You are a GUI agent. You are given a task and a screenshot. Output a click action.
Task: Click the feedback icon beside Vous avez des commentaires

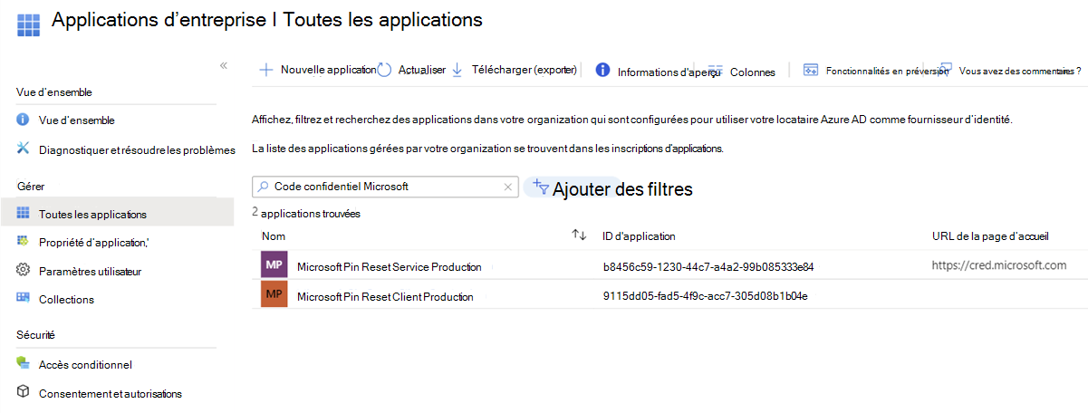pos(946,68)
